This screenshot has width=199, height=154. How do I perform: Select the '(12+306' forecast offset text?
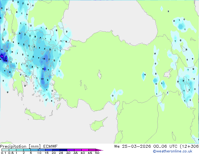coord(189,146)
